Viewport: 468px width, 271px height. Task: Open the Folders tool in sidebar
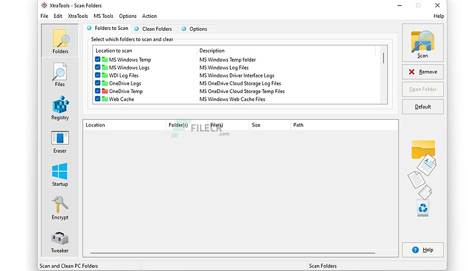click(60, 41)
